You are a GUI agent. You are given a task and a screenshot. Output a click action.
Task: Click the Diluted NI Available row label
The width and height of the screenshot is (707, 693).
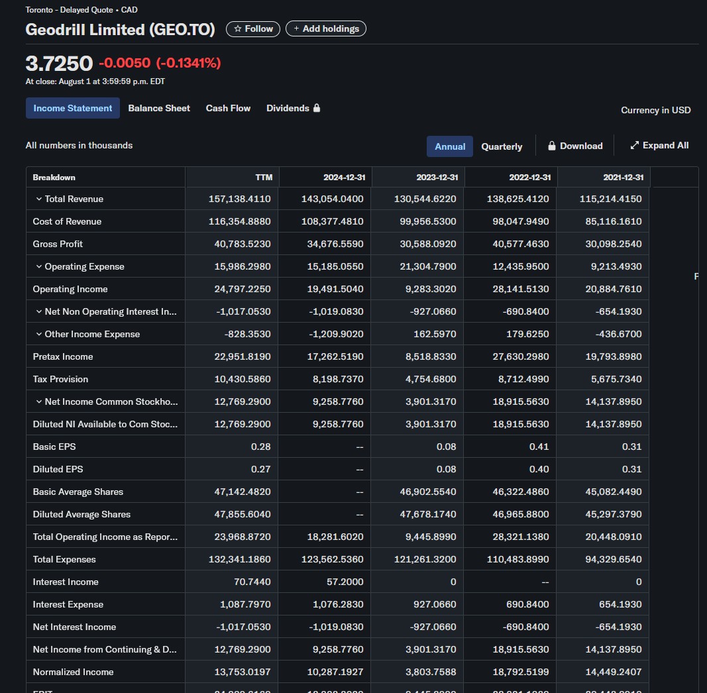pos(105,424)
